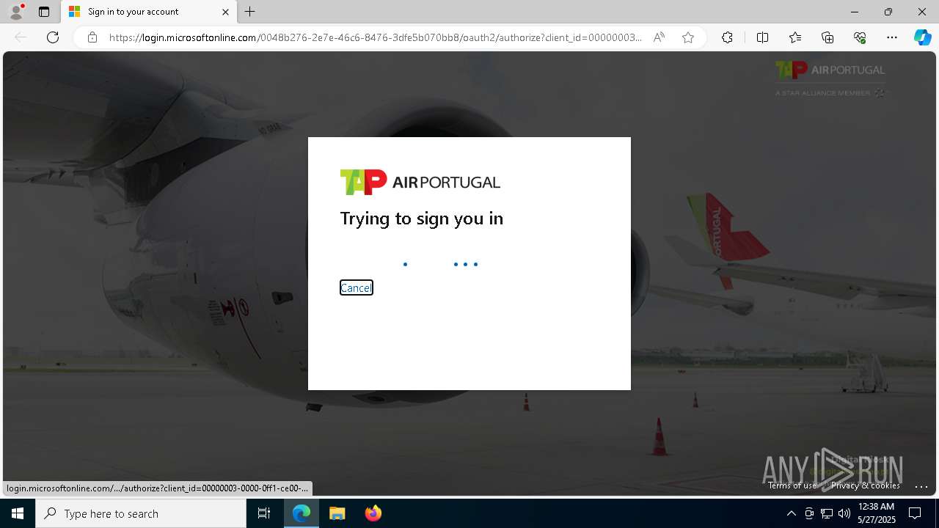The height and width of the screenshot is (528, 939).
Task: Open Copilot sidebar
Action: click(922, 37)
